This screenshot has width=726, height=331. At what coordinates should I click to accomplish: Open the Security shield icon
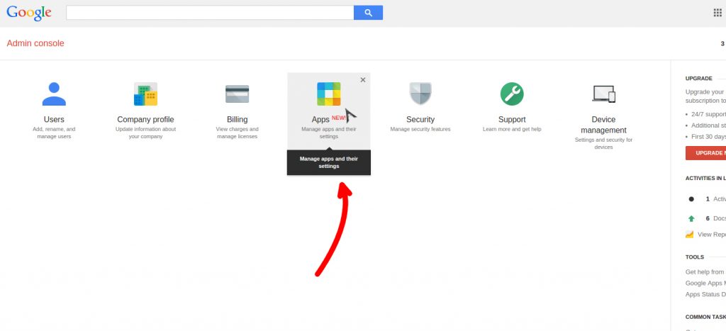click(x=420, y=94)
